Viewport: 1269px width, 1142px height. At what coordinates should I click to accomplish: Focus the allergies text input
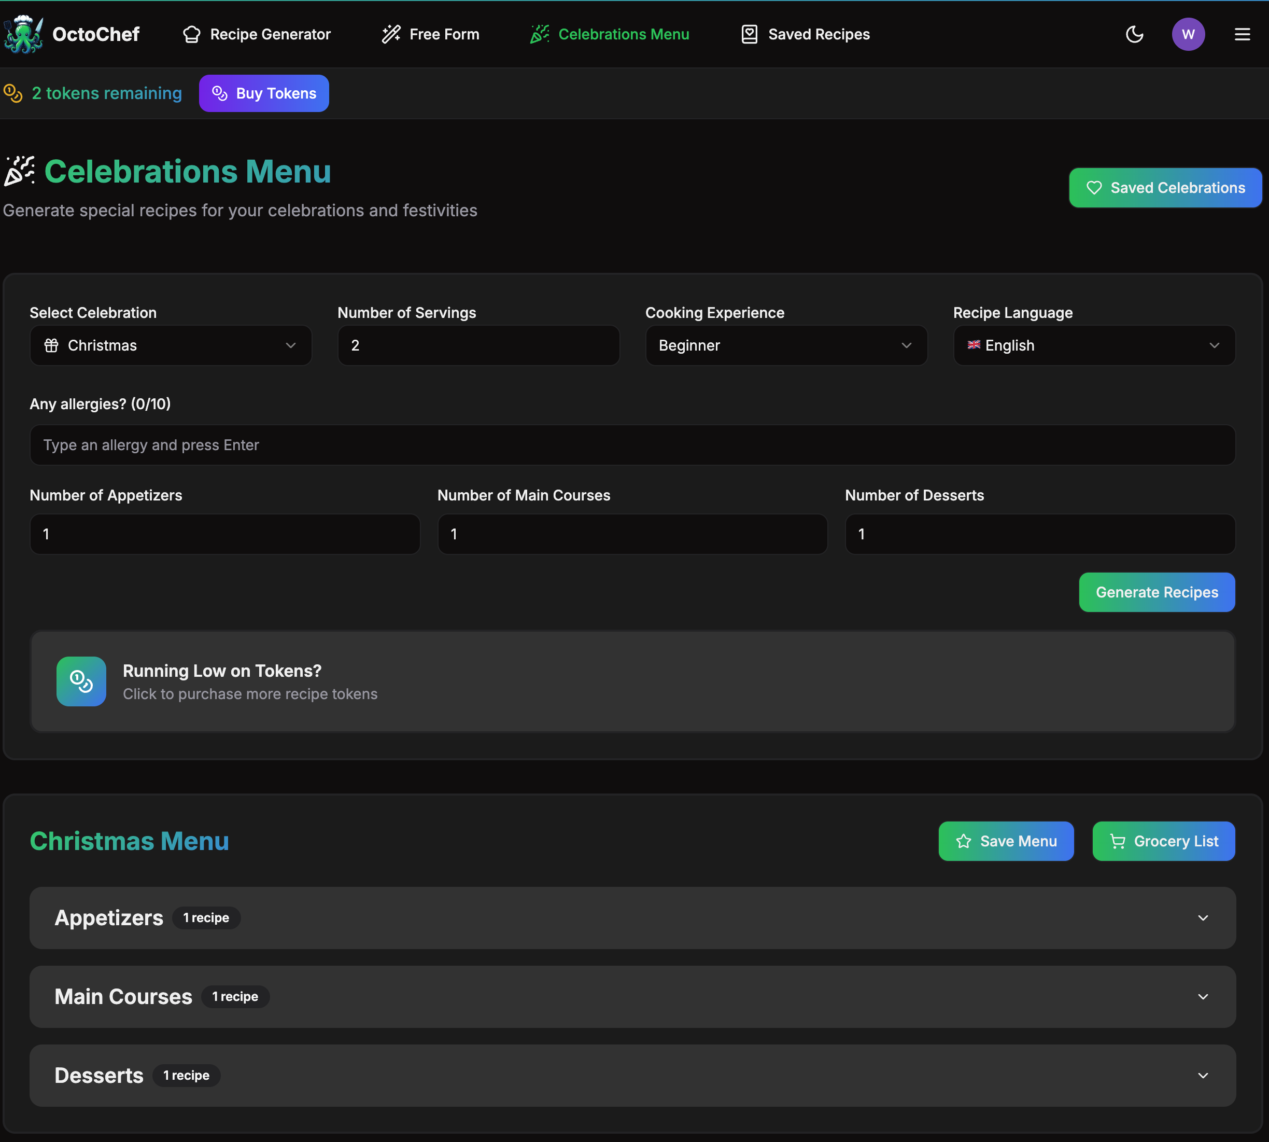[632, 445]
